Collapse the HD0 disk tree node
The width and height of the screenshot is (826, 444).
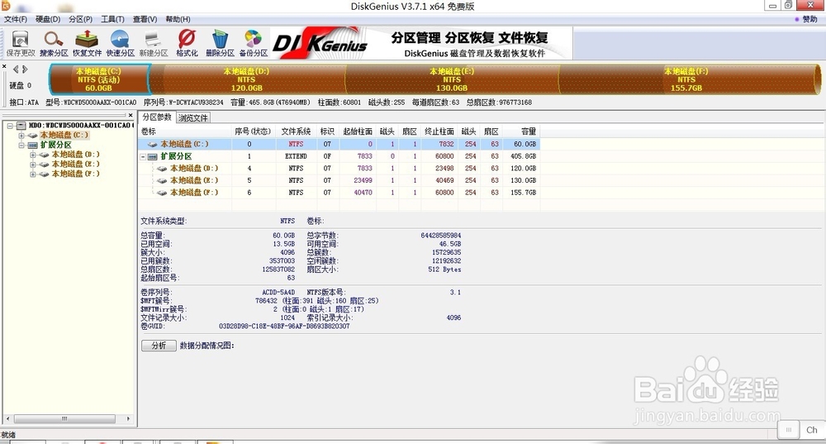point(10,126)
